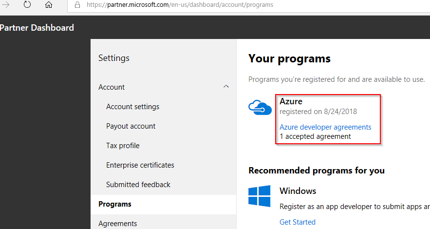
Task: Click Get Started link under Windows
Action: click(x=298, y=222)
